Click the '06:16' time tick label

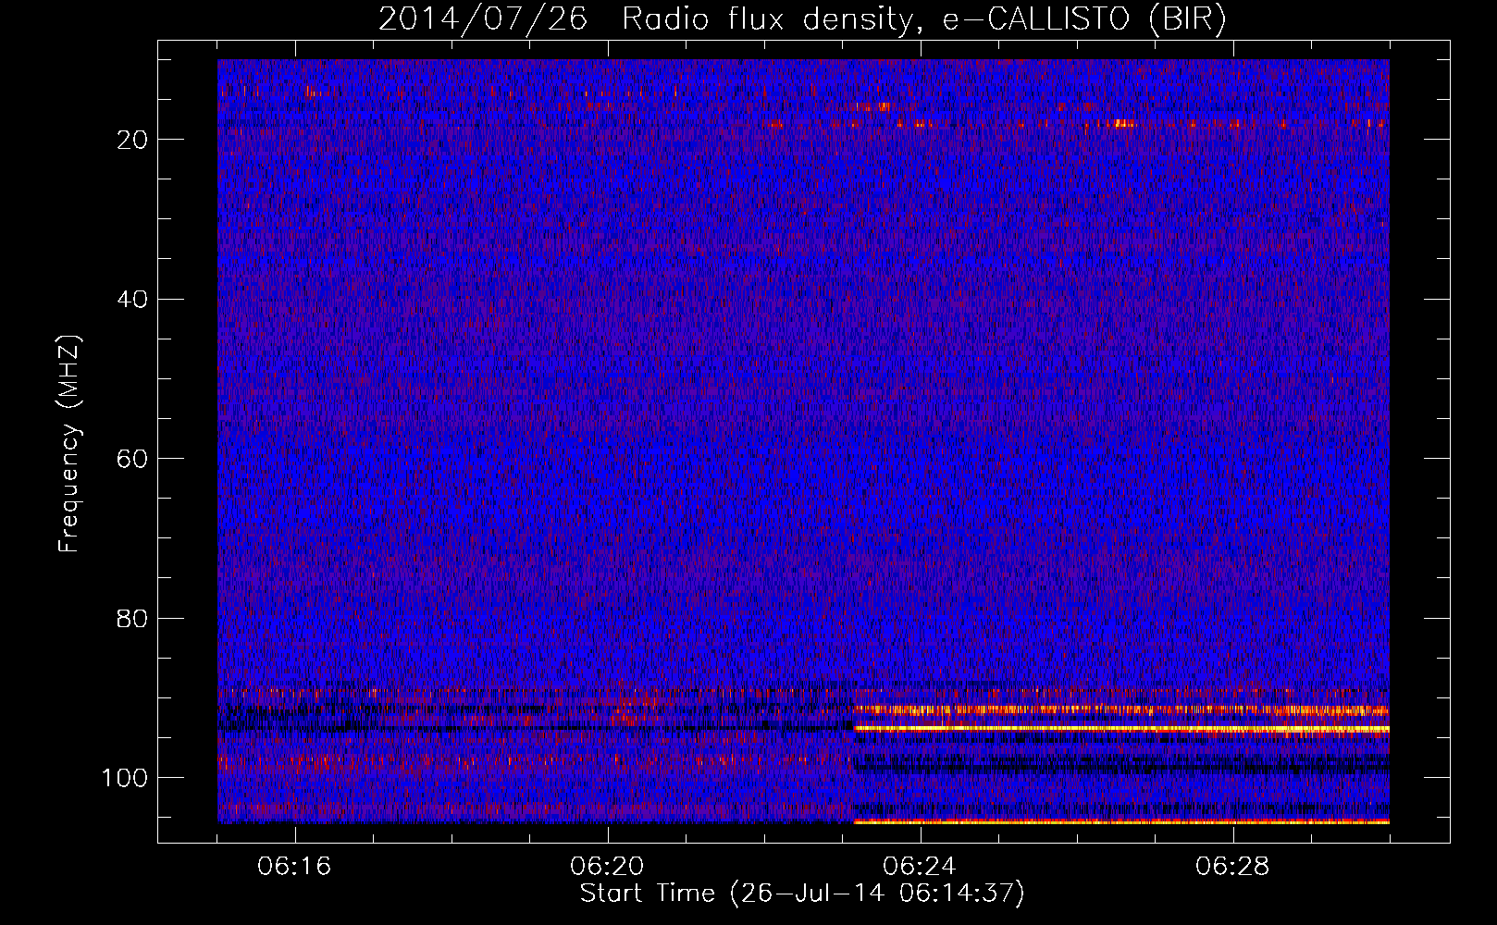coord(295,867)
